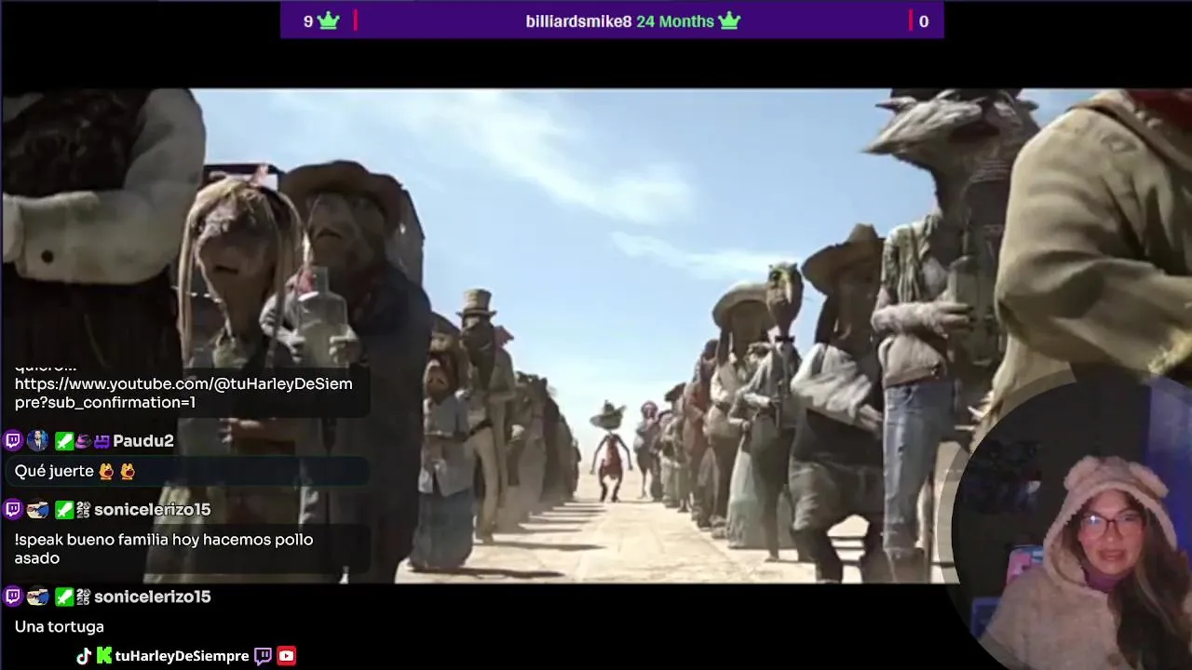Click green sword badge above the '!speak' message
This screenshot has height=670, width=1192.
pyautogui.click(x=63, y=510)
